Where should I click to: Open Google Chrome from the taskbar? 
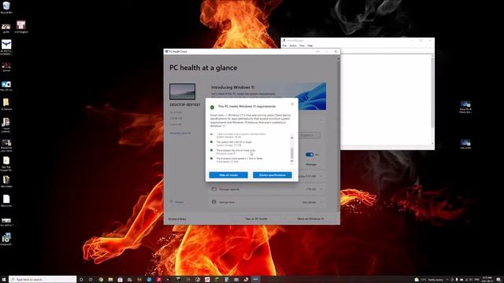101,280
